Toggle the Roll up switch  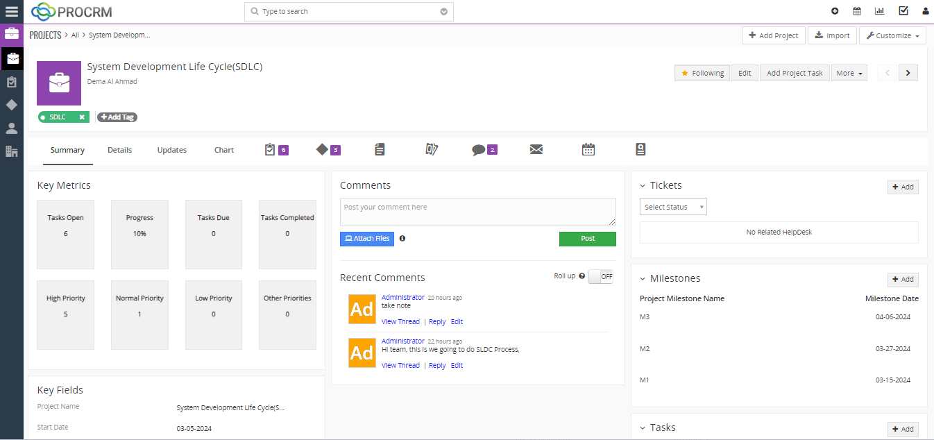600,276
